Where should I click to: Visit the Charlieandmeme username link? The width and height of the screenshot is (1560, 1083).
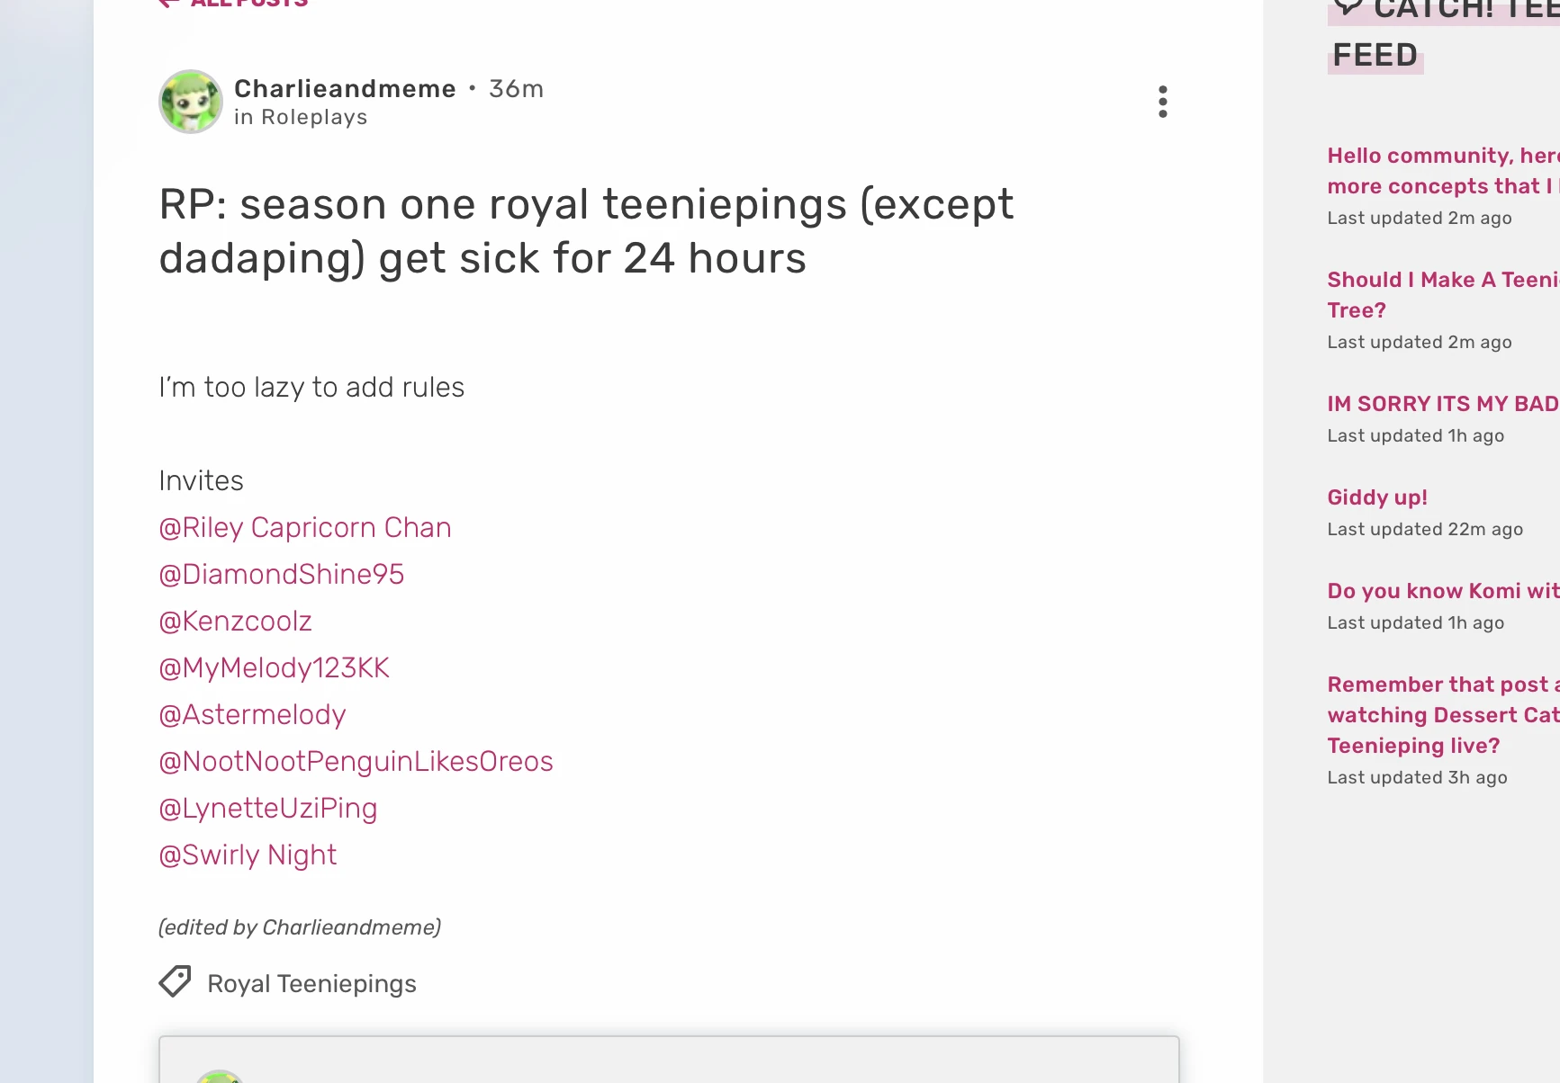point(345,88)
